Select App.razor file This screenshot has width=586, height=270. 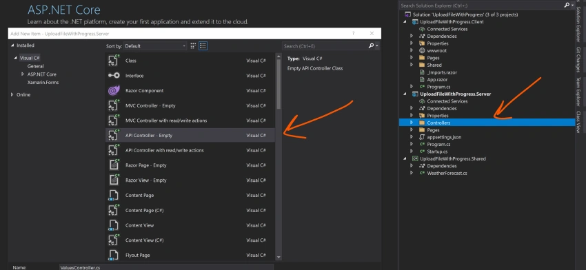437,79
